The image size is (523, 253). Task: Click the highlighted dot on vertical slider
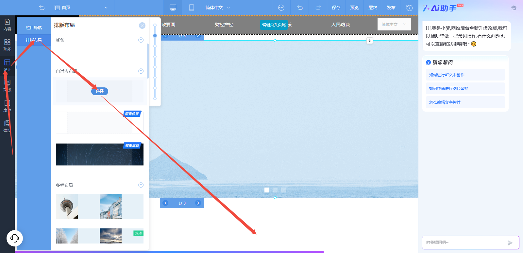click(155, 36)
